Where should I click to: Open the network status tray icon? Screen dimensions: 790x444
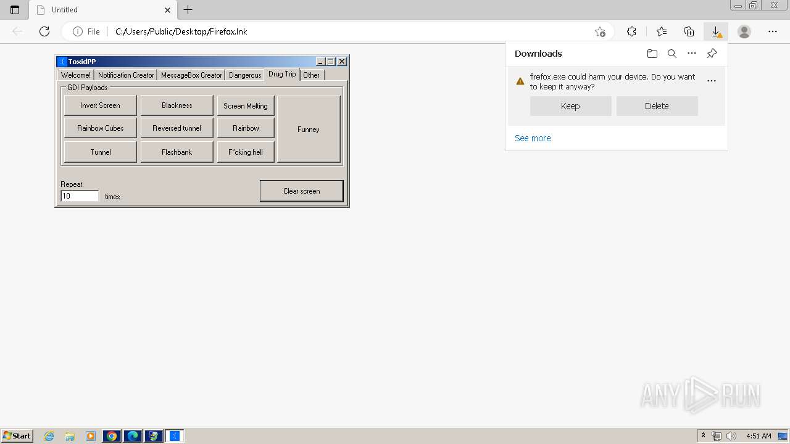click(x=717, y=436)
